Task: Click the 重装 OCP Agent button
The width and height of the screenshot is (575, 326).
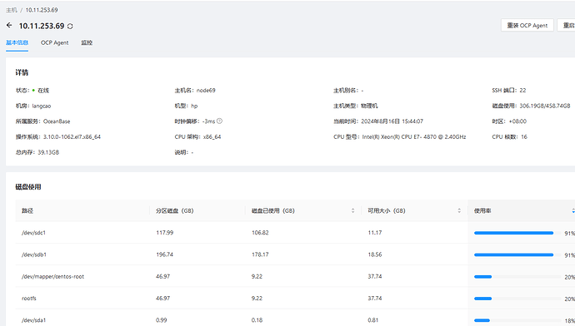Action: click(527, 25)
